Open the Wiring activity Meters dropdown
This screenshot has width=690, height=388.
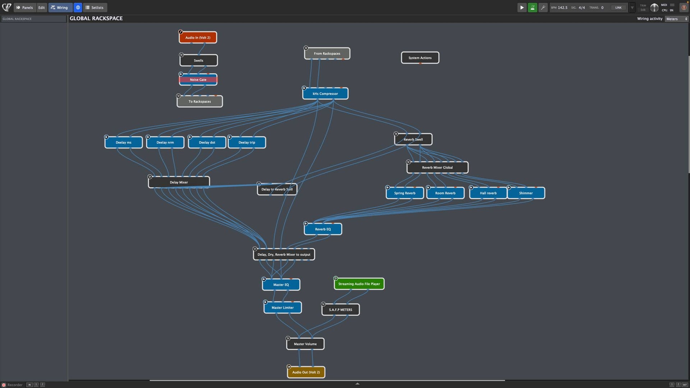676,19
